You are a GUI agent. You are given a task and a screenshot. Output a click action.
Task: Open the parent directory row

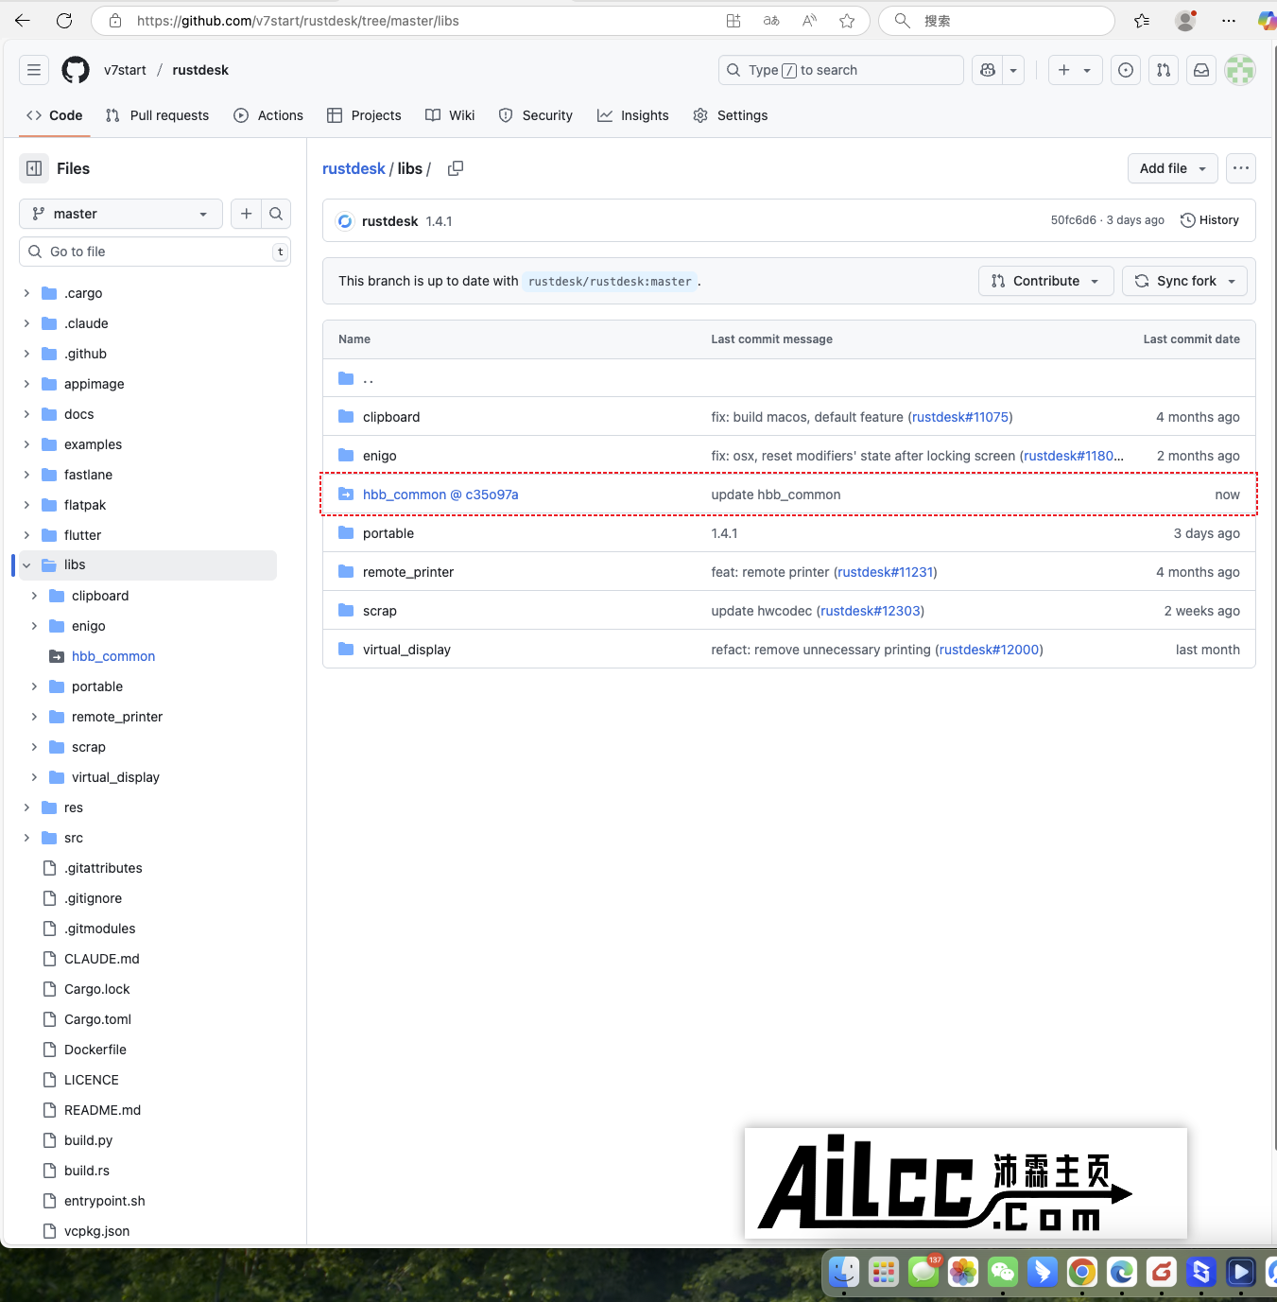point(789,378)
